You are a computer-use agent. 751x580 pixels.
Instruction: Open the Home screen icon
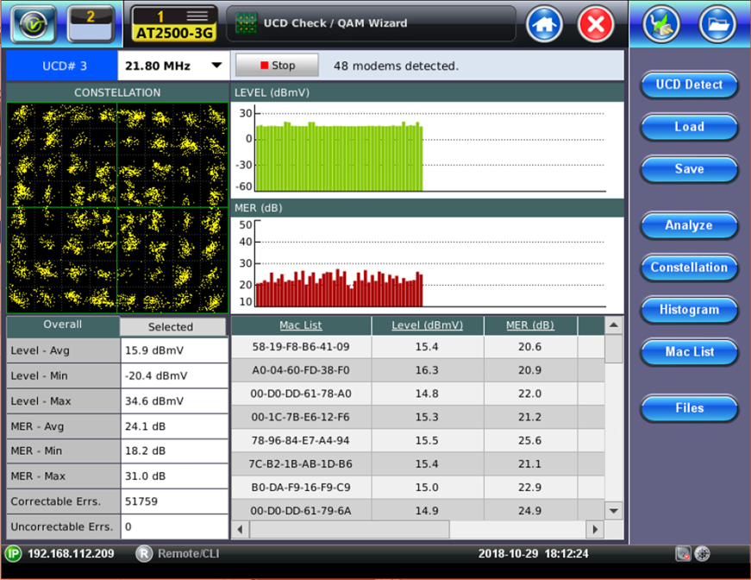(x=545, y=24)
